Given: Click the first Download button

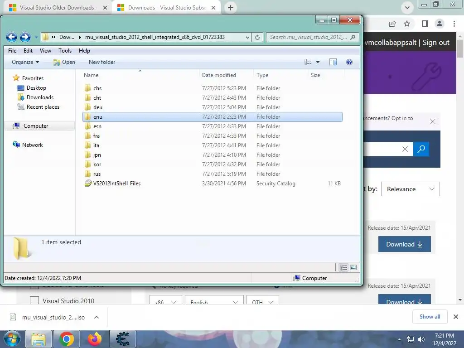Looking at the screenshot, I should (x=405, y=244).
